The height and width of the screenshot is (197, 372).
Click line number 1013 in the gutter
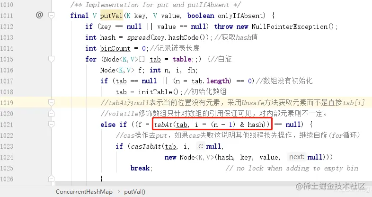7,37
